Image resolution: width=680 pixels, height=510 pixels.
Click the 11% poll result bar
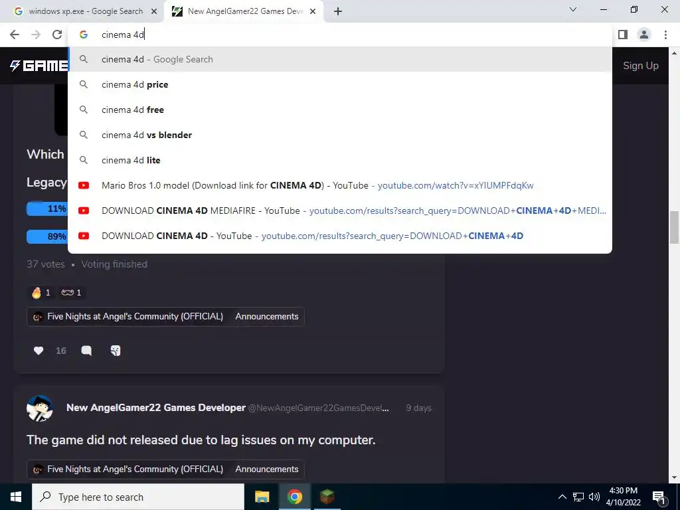(x=47, y=209)
